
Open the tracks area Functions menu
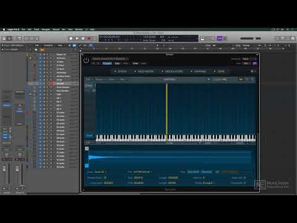(48, 45)
